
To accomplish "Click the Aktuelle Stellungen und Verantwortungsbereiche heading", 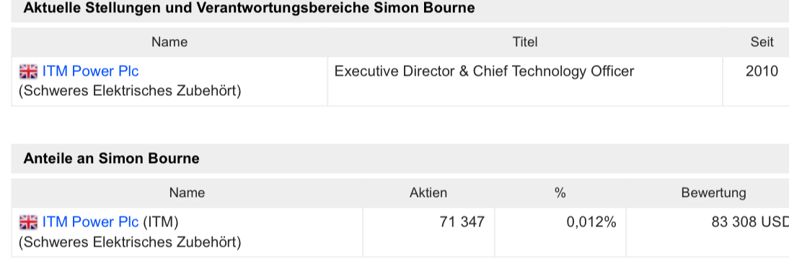I will point(249,8).
